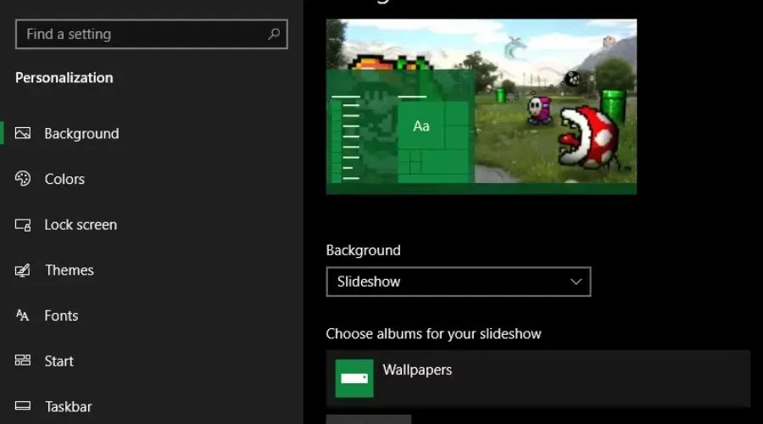Go to the Colors settings page

click(x=64, y=179)
